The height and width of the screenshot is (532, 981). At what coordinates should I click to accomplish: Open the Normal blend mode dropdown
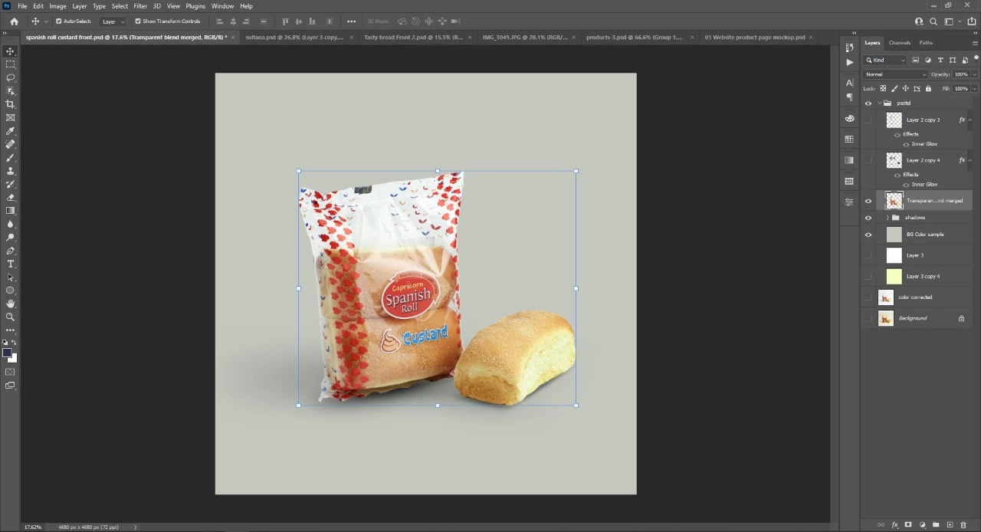895,74
